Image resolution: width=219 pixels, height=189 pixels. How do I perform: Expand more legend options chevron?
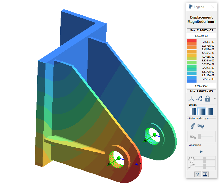[x=215, y=98]
